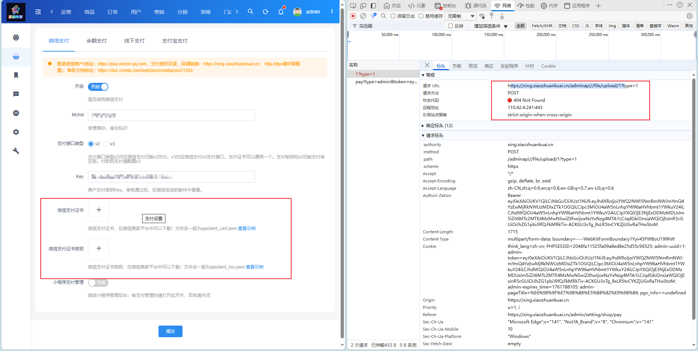Click the Mchid input field
Viewport: 698px width, 351px height.
coord(171,115)
